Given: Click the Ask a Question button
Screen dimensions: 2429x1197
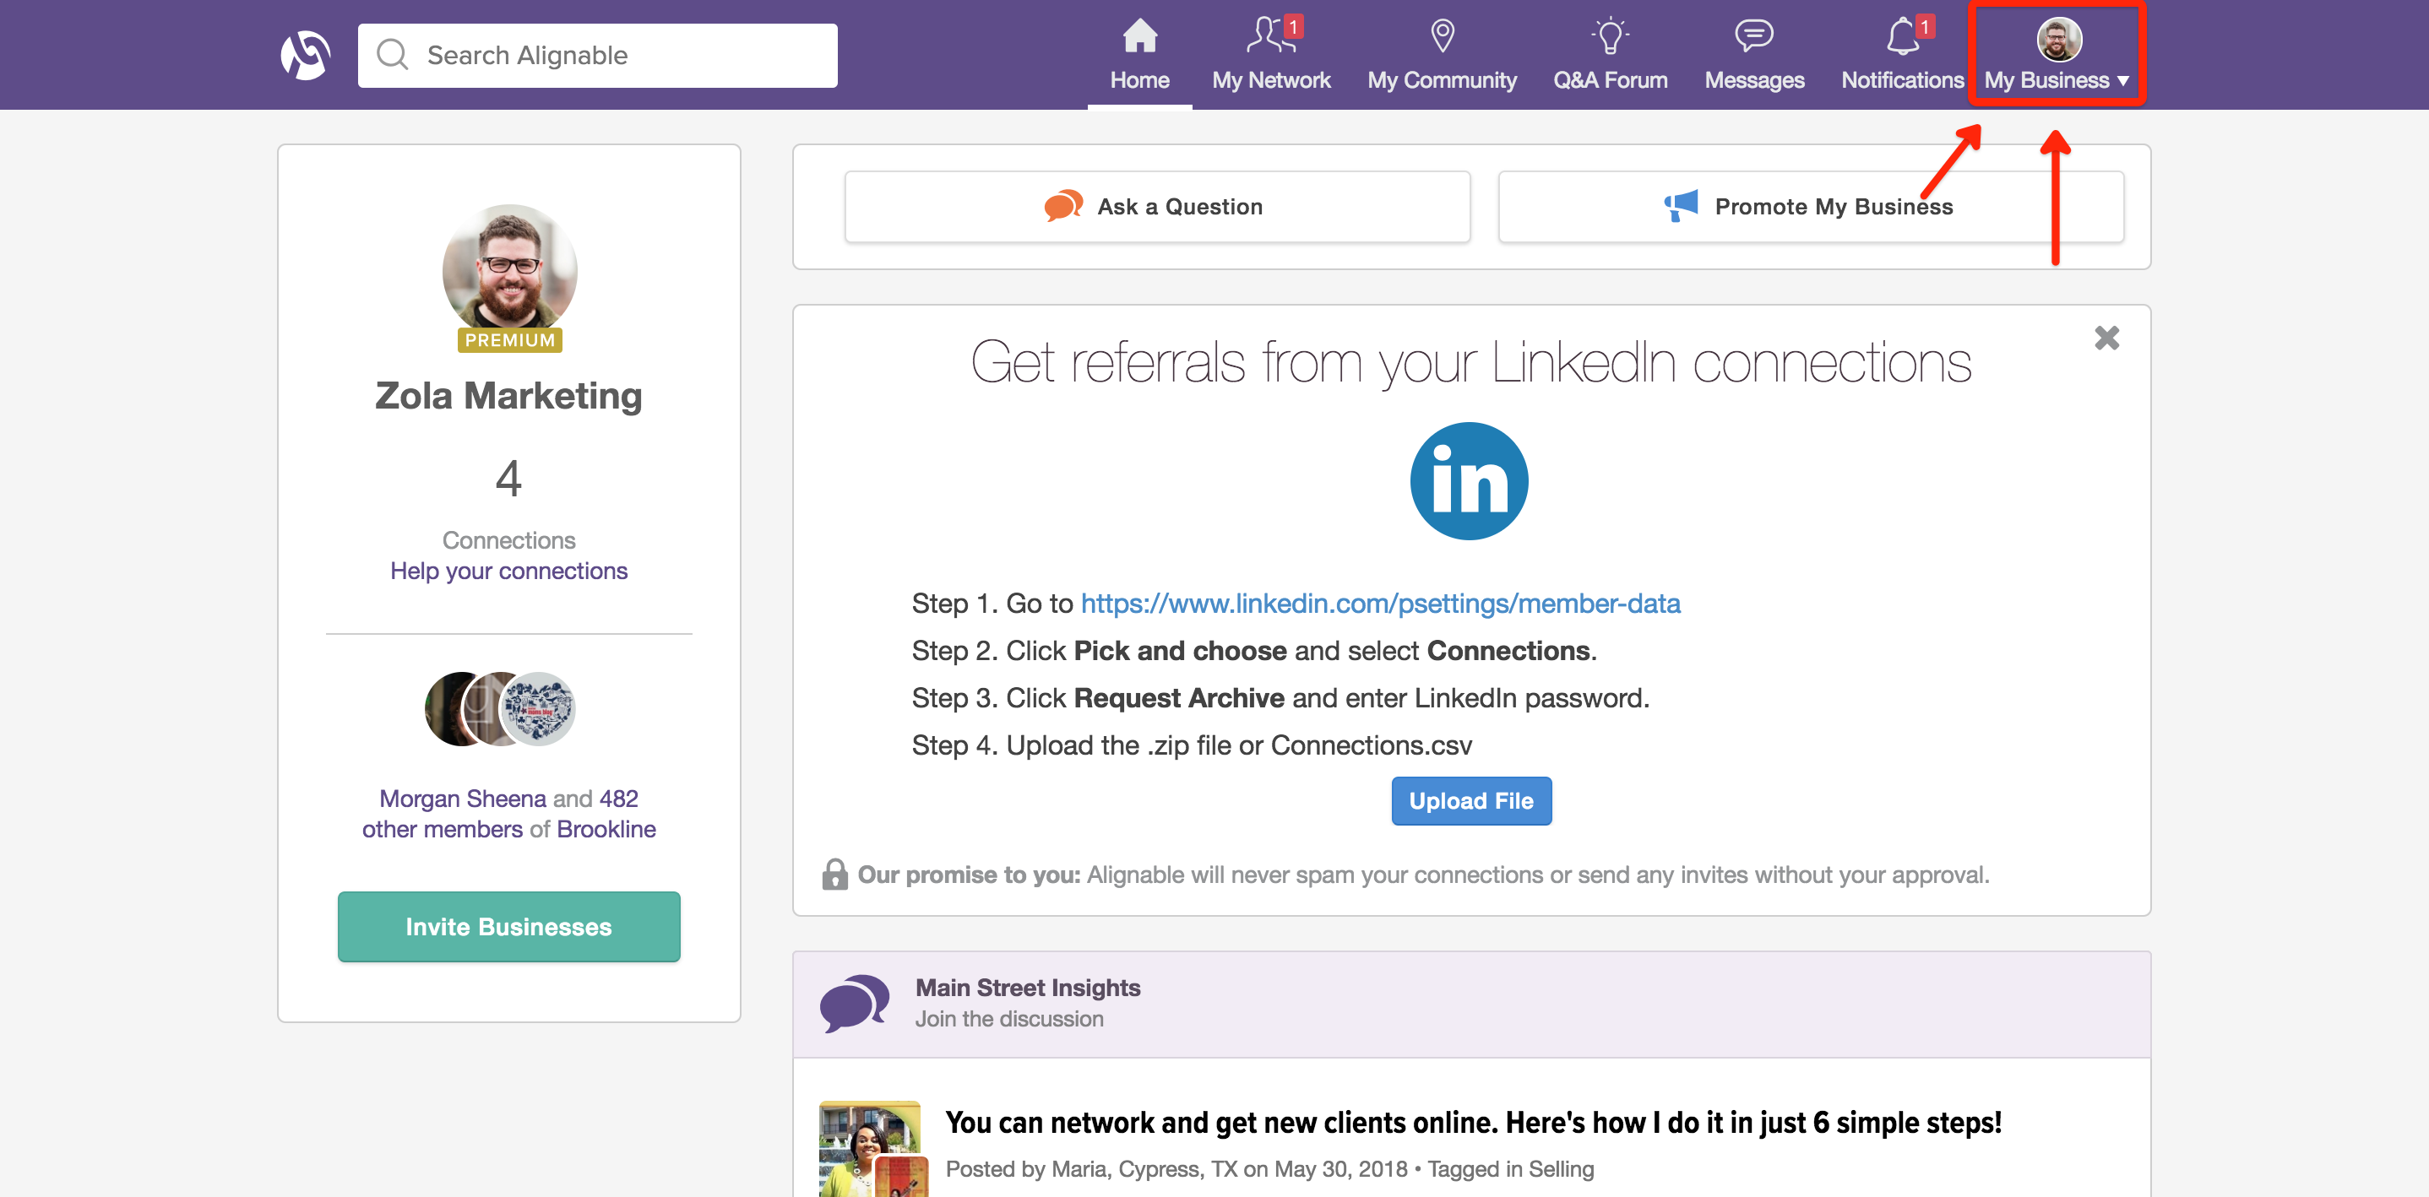Looking at the screenshot, I should 1157,207.
